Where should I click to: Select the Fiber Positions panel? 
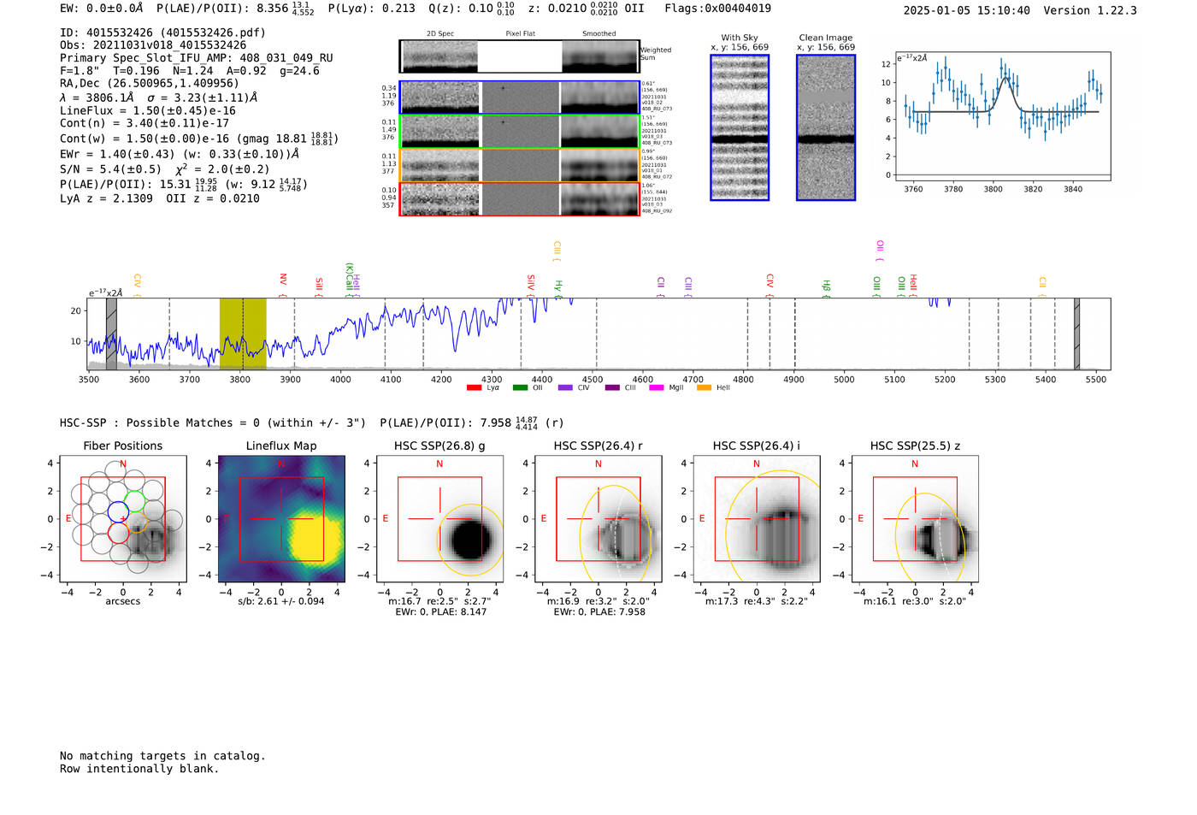pos(123,519)
